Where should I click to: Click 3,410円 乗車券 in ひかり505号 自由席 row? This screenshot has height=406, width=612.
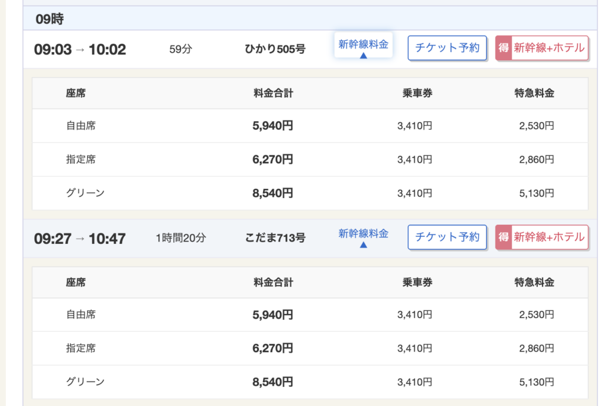(415, 126)
